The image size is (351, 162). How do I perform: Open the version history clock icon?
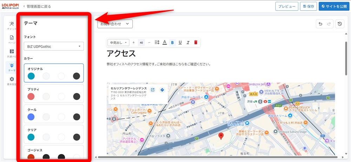pos(340,24)
